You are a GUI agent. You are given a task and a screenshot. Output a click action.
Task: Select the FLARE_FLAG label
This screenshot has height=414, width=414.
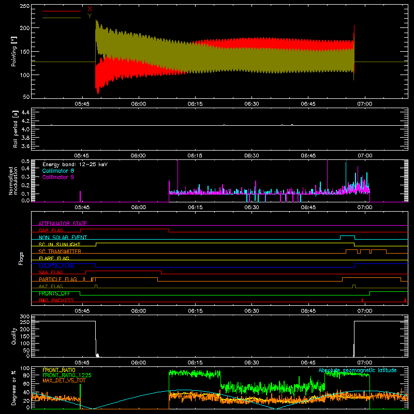(54, 258)
